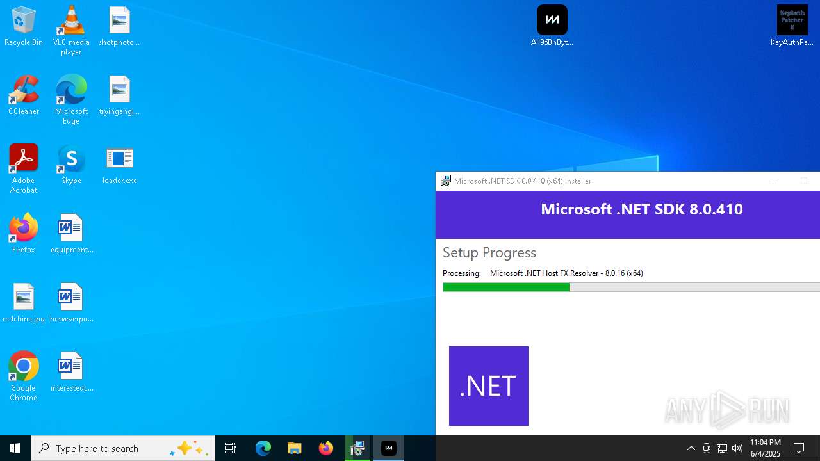820x461 pixels.
Task: Open CCleaner desktop shortcut
Action: click(x=24, y=95)
